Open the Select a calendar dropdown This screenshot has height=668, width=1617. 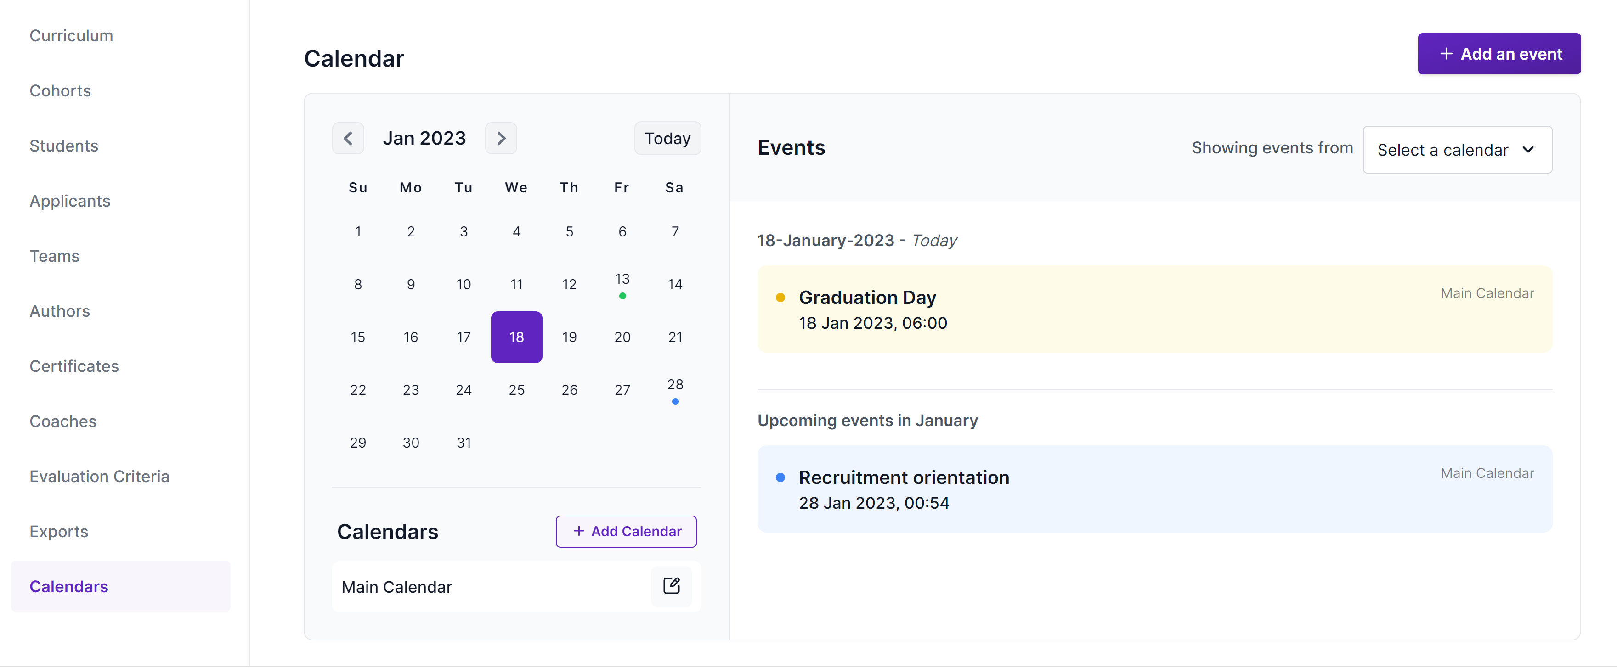coord(1457,149)
